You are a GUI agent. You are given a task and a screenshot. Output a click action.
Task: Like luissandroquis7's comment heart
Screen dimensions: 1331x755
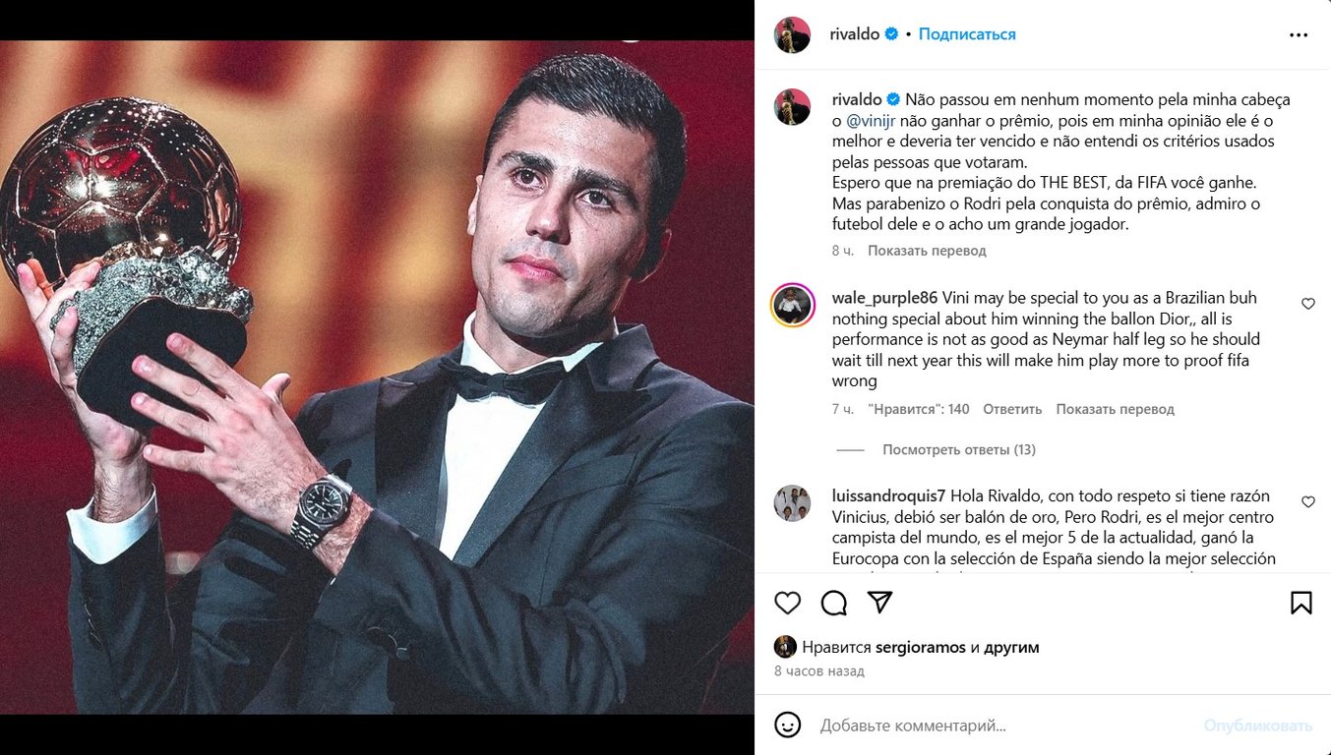coord(1308,501)
